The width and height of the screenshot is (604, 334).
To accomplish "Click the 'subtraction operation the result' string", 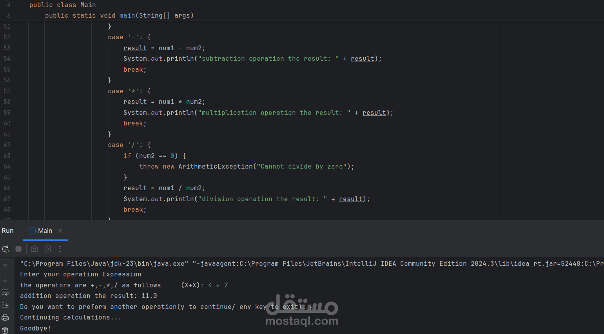I will (x=268, y=59).
